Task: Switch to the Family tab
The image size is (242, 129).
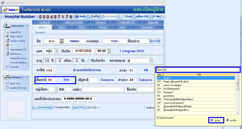Action: 103,27
